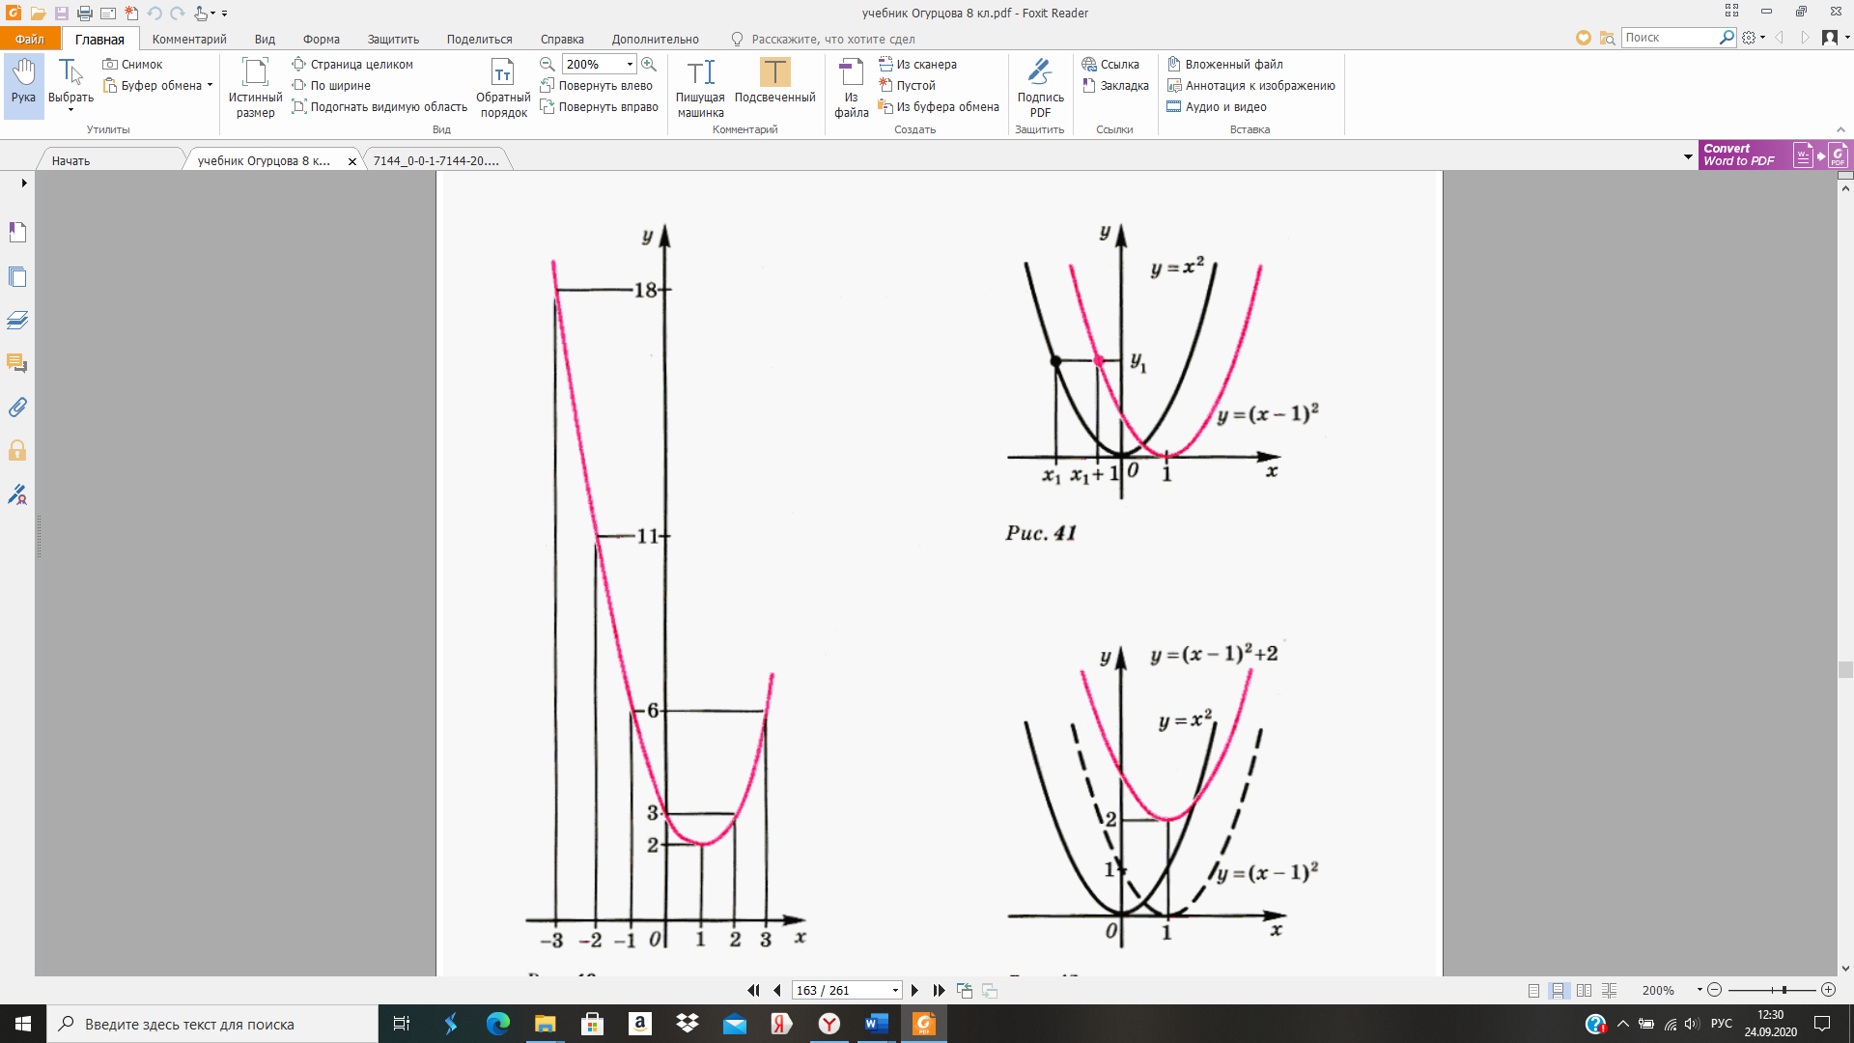Screen dimensions: 1854x1043
Task: Go to the previous page
Action: click(777, 990)
